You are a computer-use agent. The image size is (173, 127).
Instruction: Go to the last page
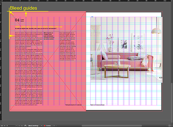click(x=22, y=126)
